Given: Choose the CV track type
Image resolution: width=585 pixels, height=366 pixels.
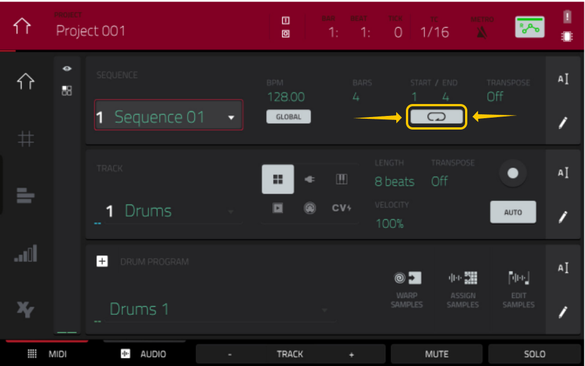Looking at the screenshot, I should 341,208.
